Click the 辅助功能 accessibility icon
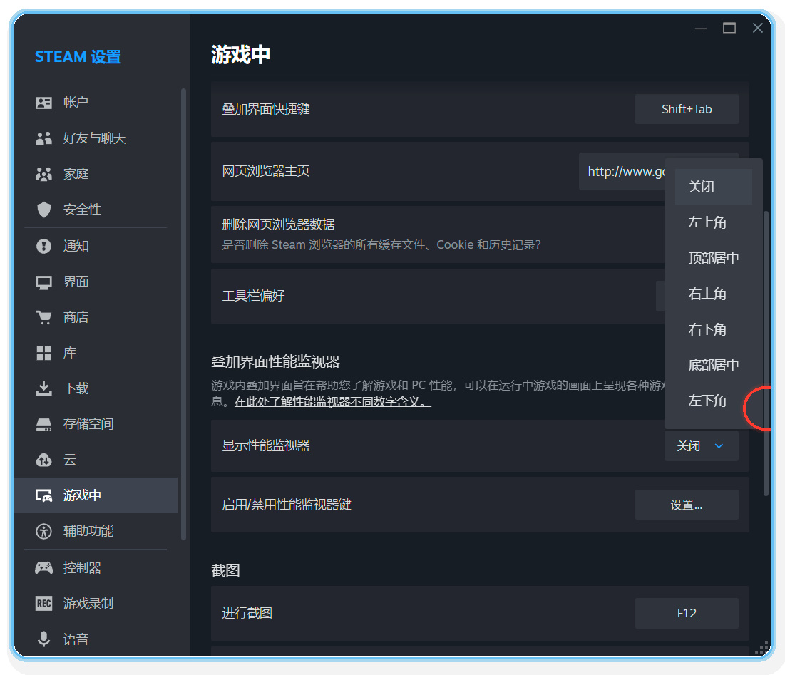 43,531
